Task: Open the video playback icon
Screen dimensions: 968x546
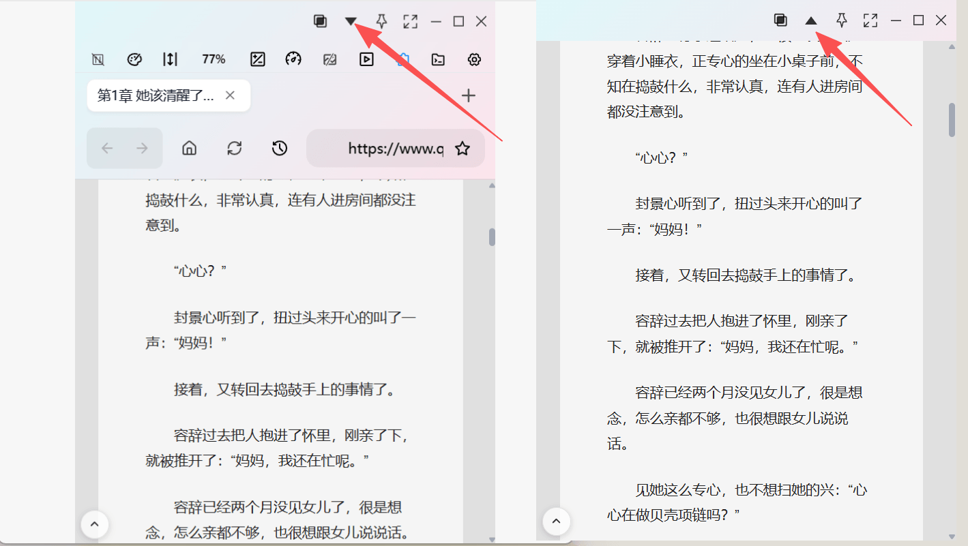Action: pos(366,59)
